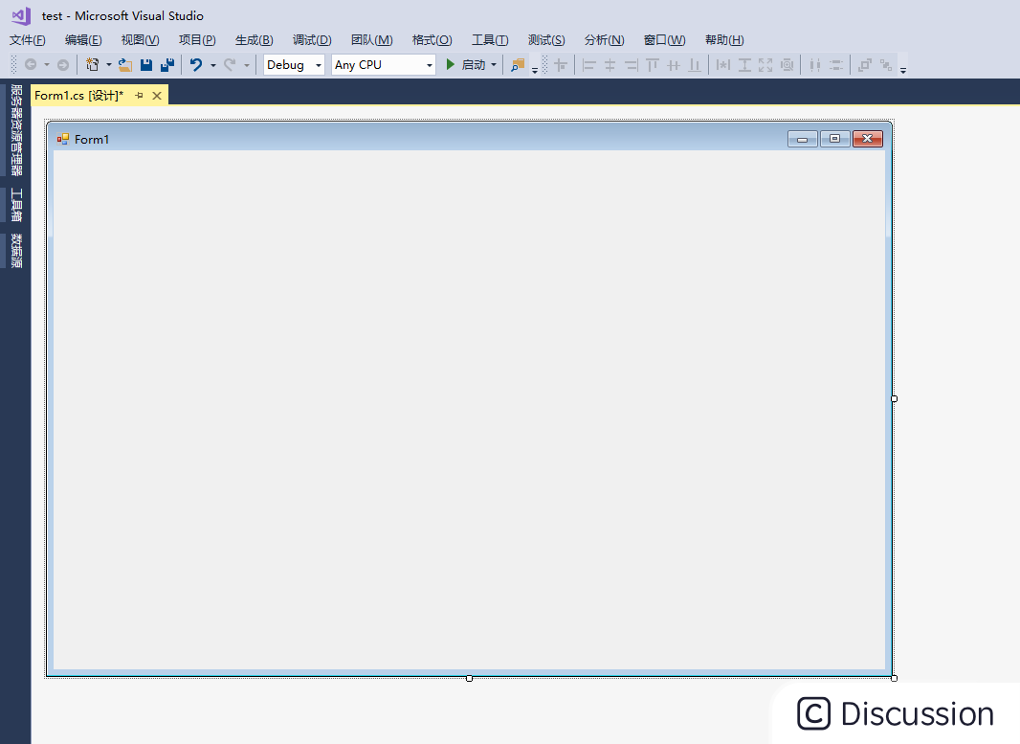1020x744 pixels.
Task: Open the Undo history dropdown arrow
Action: tap(212, 65)
